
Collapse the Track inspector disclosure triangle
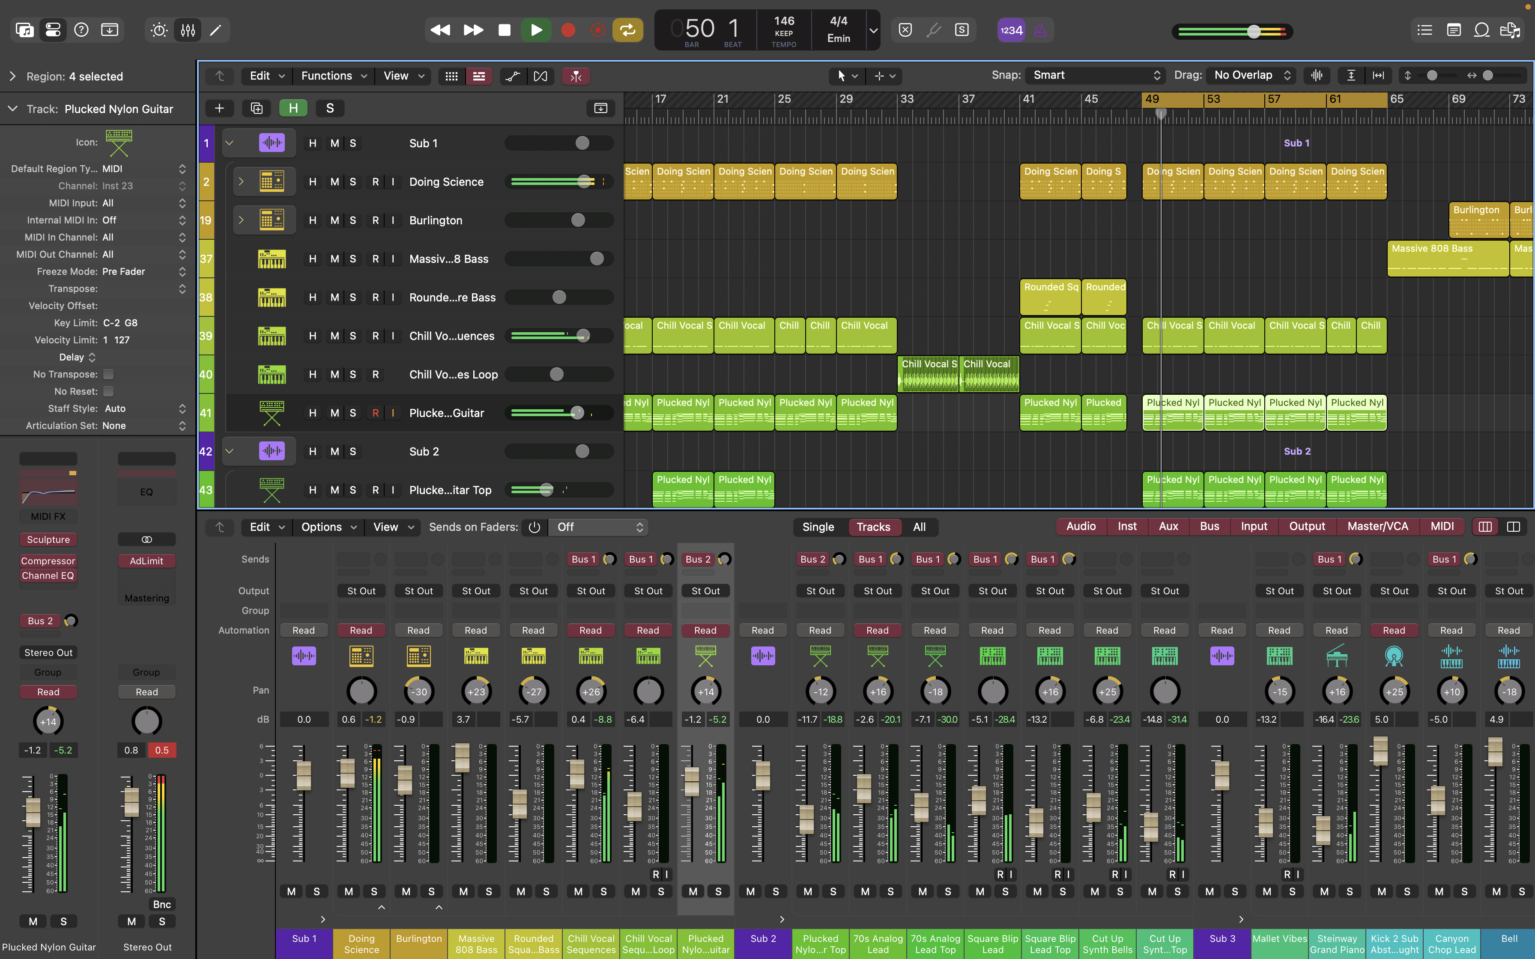12,109
